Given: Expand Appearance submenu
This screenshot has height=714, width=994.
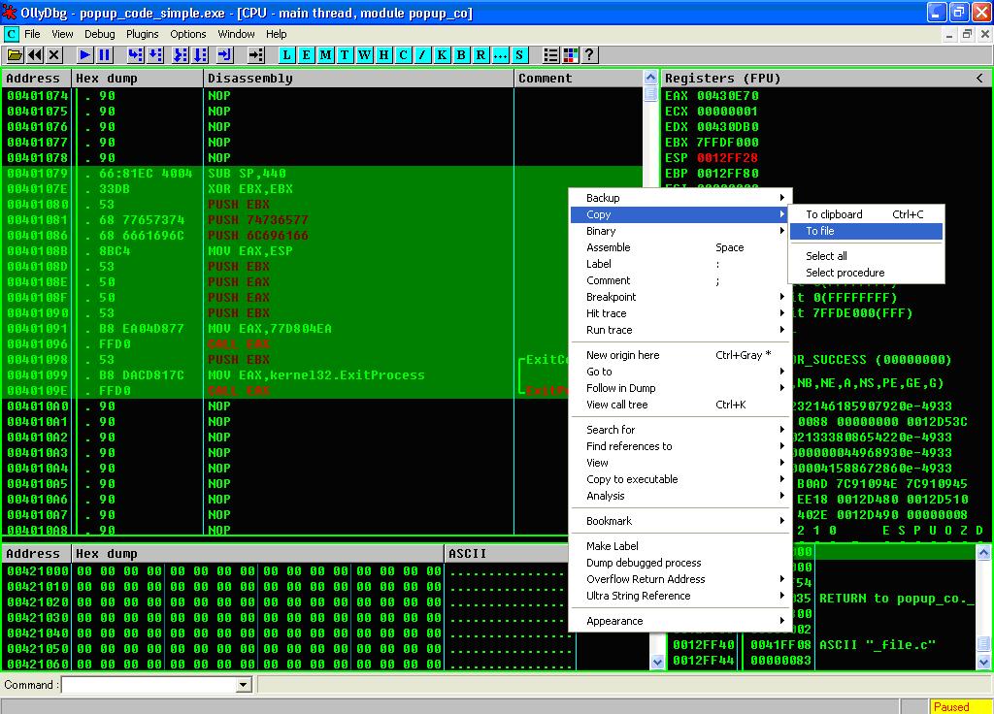Looking at the screenshot, I should coord(679,621).
